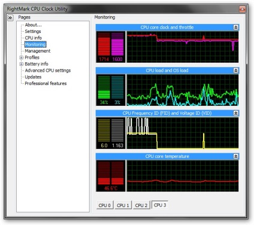Expand the Battery info tree node
The image size is (254, 225).
pos(22,64)
